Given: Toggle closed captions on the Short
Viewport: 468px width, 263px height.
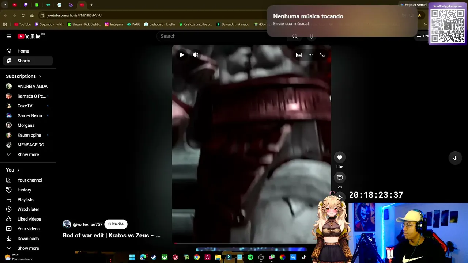Looking at the screenshot, I should pyautogui.click(x=299, y=55).
